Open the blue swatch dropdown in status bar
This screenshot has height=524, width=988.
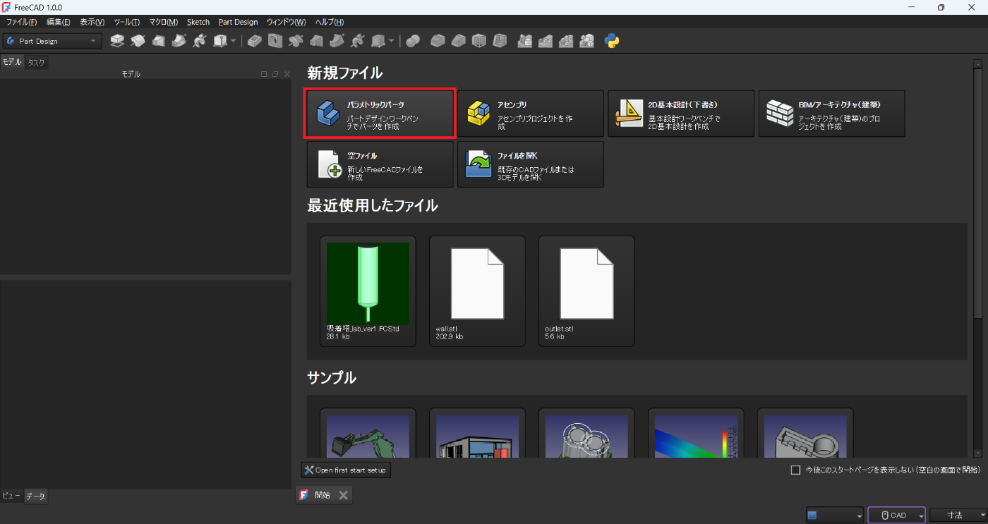[x=834, y=515]
